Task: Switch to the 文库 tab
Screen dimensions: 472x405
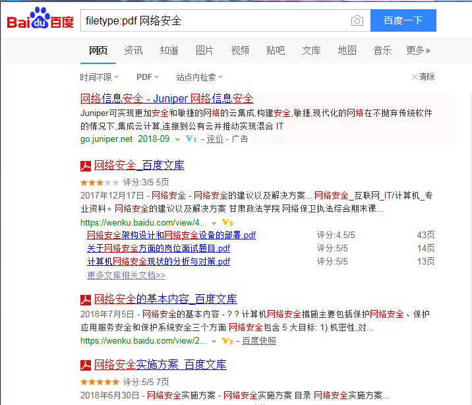Action: (x=311, y=50)
